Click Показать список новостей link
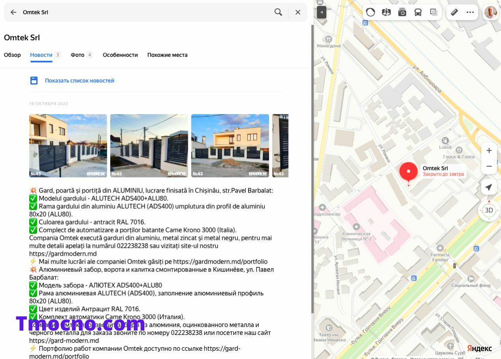This screenshot has width=501, height=359. [80, 80]
